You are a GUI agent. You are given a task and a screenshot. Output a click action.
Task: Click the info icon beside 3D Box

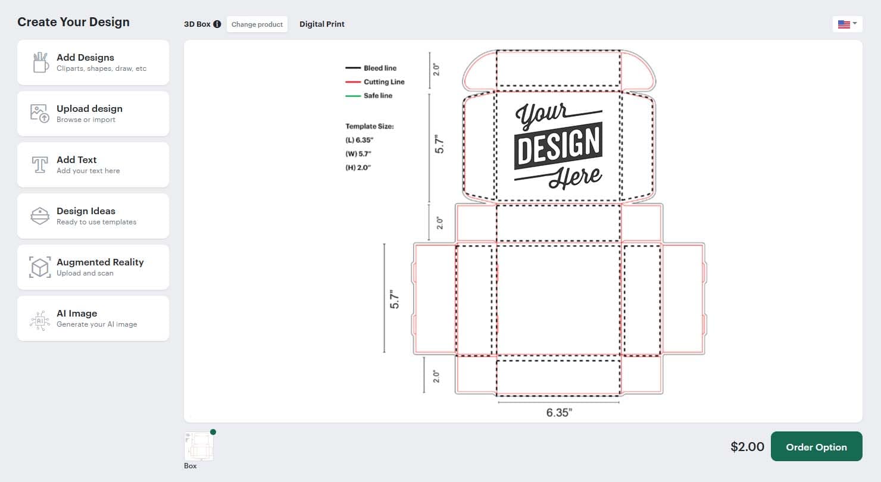coord(217,24)
